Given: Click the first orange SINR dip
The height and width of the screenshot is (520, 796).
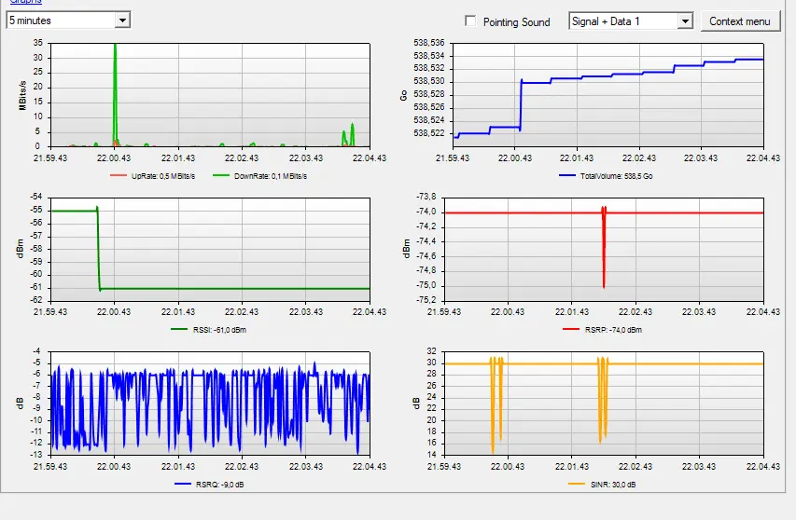Looking at the screenshot, I should 493,405.
